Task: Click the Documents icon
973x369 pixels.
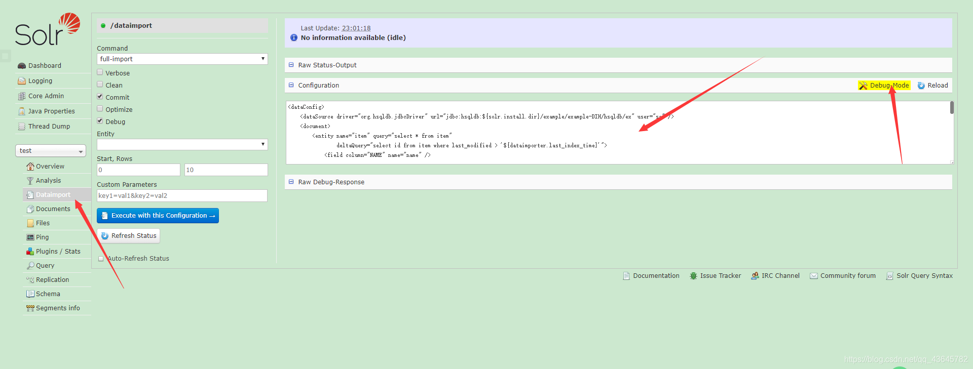Action: (30, 209)
